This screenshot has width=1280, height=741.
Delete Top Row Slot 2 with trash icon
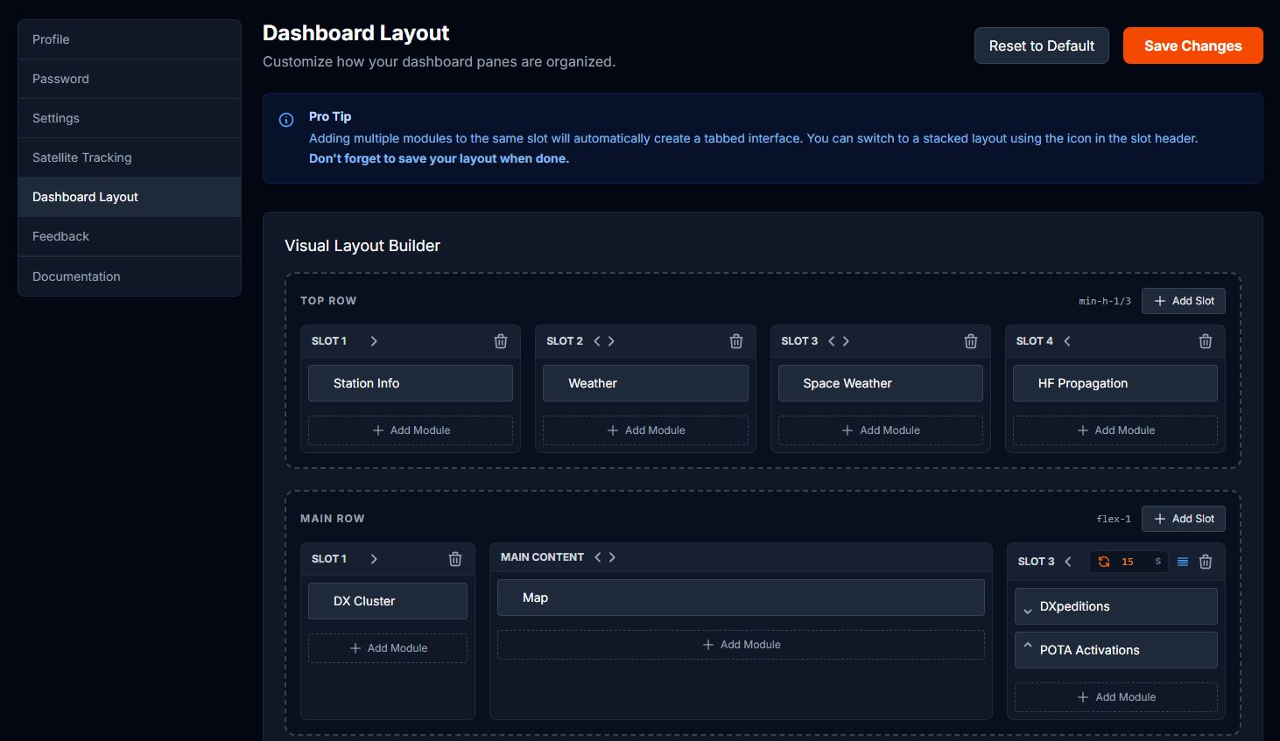click(736, 341)
